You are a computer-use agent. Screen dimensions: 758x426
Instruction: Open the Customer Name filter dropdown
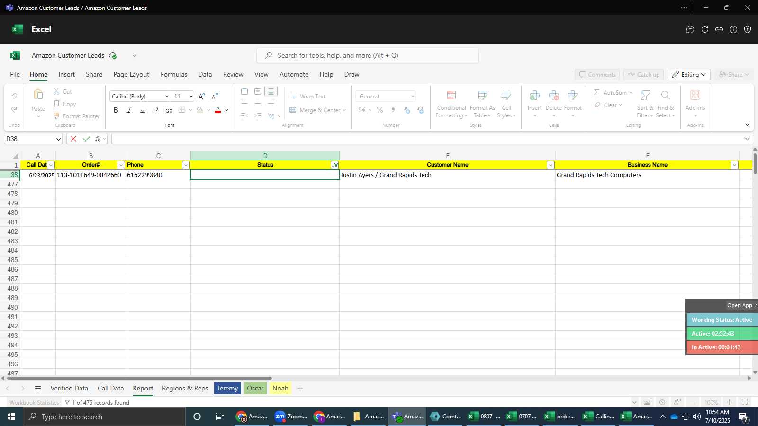(x=550, y=165)
